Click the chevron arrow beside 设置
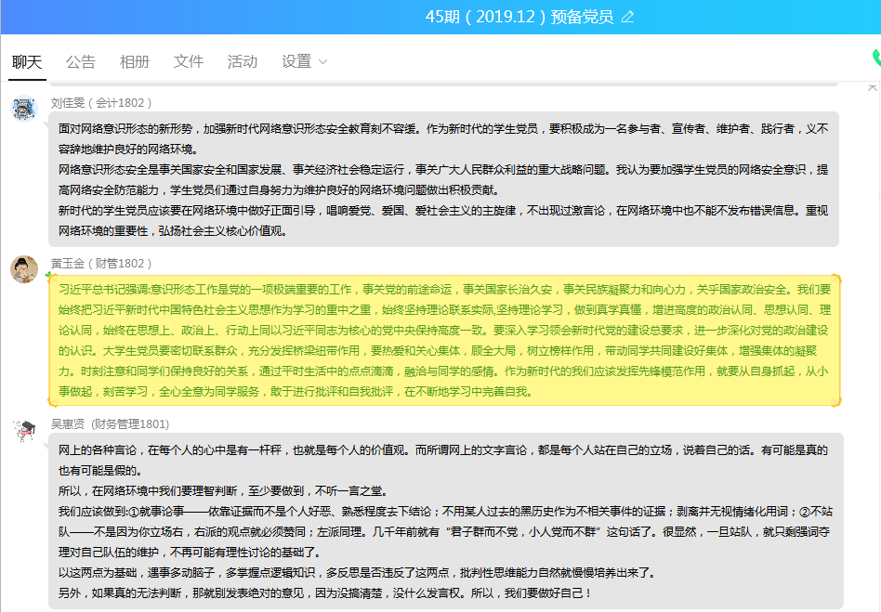The image size is (881, 612). pyautogui.click(x=323, y=62)
